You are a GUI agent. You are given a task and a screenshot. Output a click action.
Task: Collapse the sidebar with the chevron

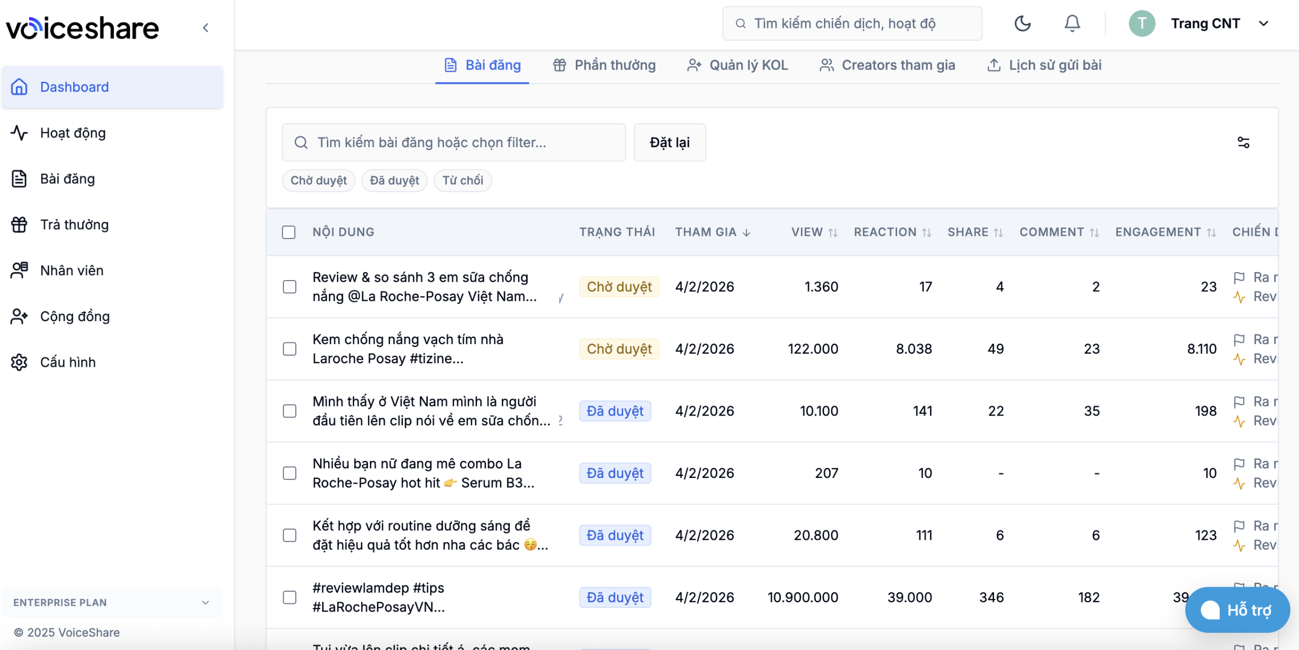(206, 28)
